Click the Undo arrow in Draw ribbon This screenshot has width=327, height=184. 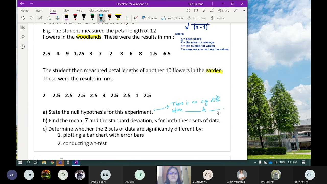point(23,18)
